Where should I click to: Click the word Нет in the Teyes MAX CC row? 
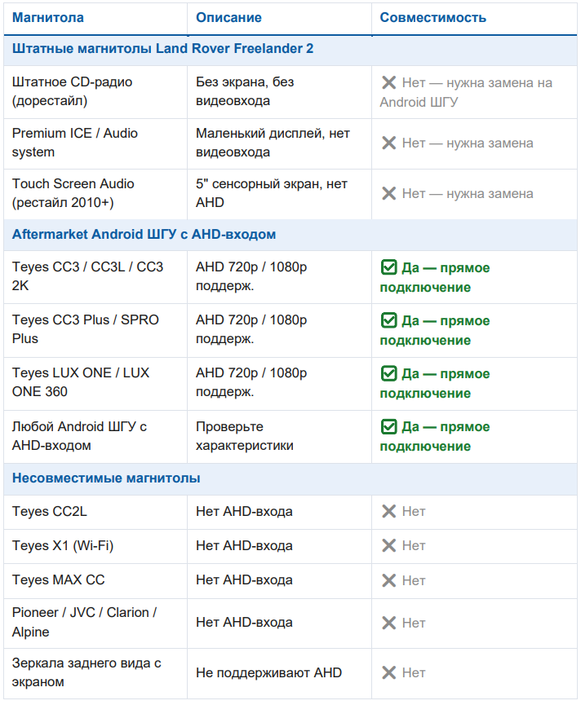[x=414, y=581]
